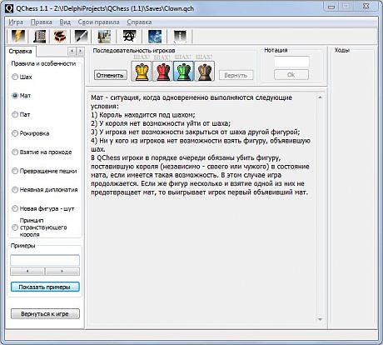Click the lightning bolt toolbar icon
The width and height of the screenshot is (383, 345).
[18, 37]
